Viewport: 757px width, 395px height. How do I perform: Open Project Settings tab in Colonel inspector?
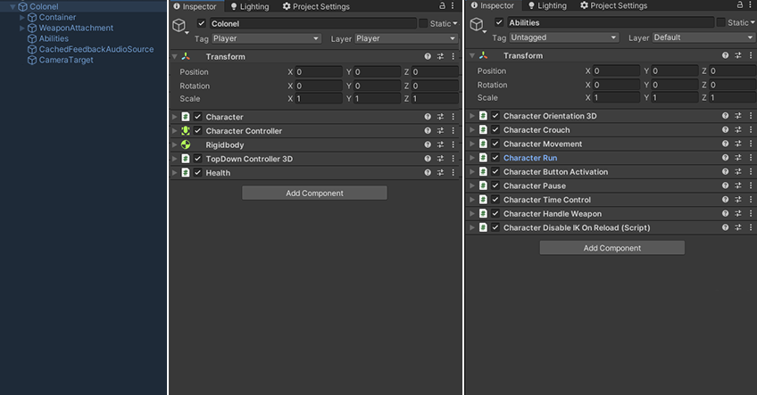click(x=316, y=6)
